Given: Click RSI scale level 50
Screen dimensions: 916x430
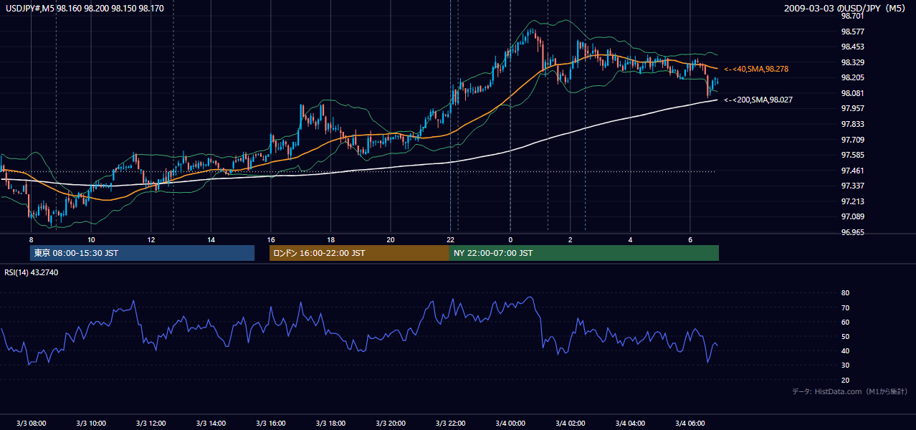Looking at the screenshot, I should tap(845, 336).
